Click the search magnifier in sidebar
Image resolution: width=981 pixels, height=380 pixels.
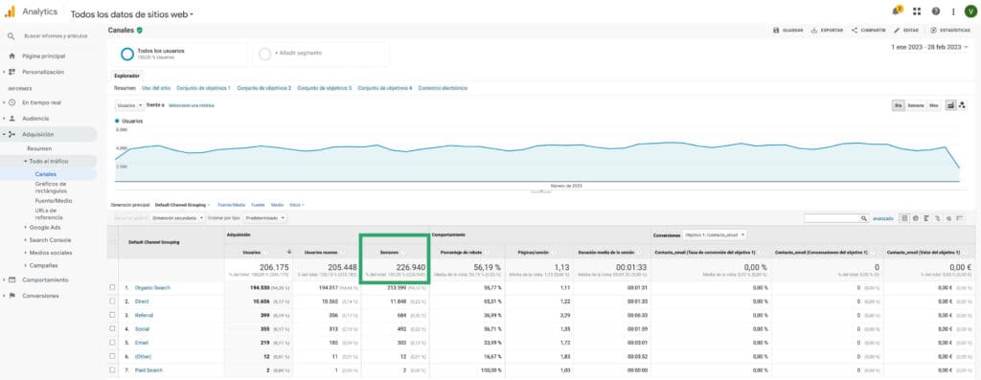pos(11,36)
